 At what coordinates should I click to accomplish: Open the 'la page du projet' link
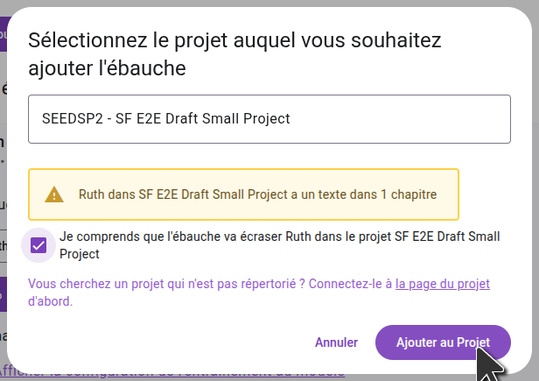point(442,284)
